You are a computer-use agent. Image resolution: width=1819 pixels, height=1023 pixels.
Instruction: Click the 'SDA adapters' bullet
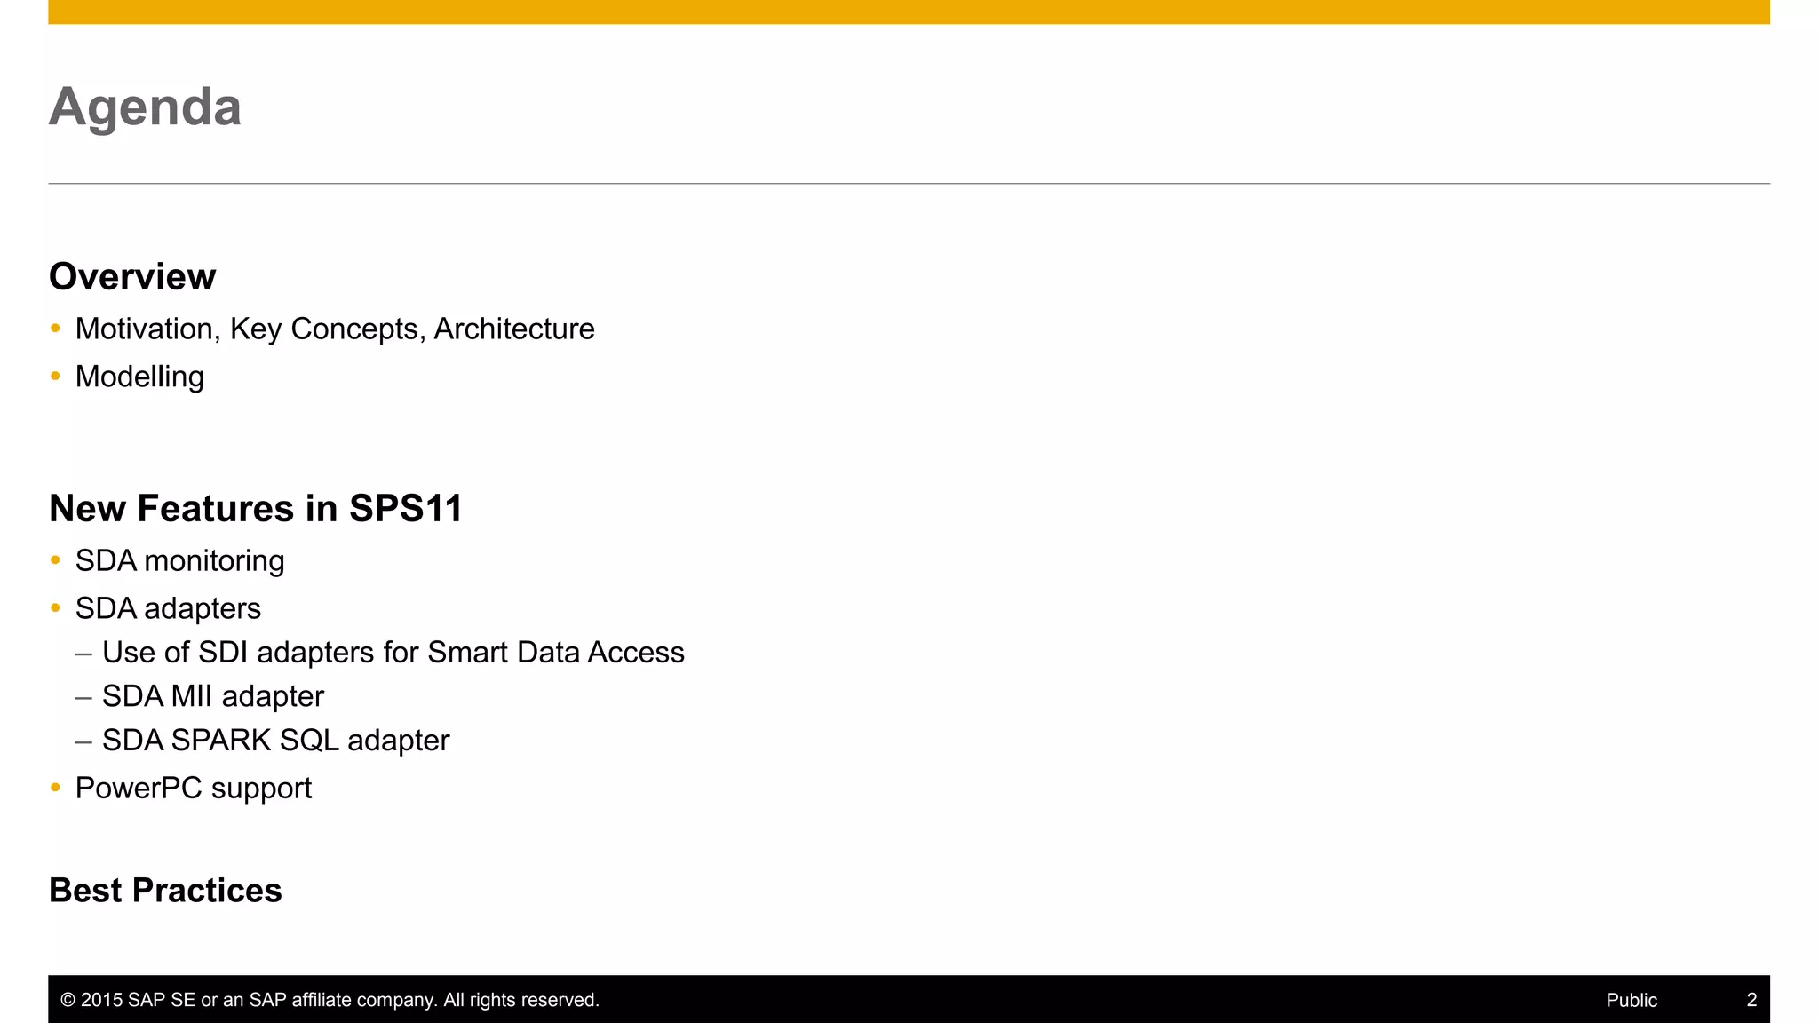click(168, 609)
